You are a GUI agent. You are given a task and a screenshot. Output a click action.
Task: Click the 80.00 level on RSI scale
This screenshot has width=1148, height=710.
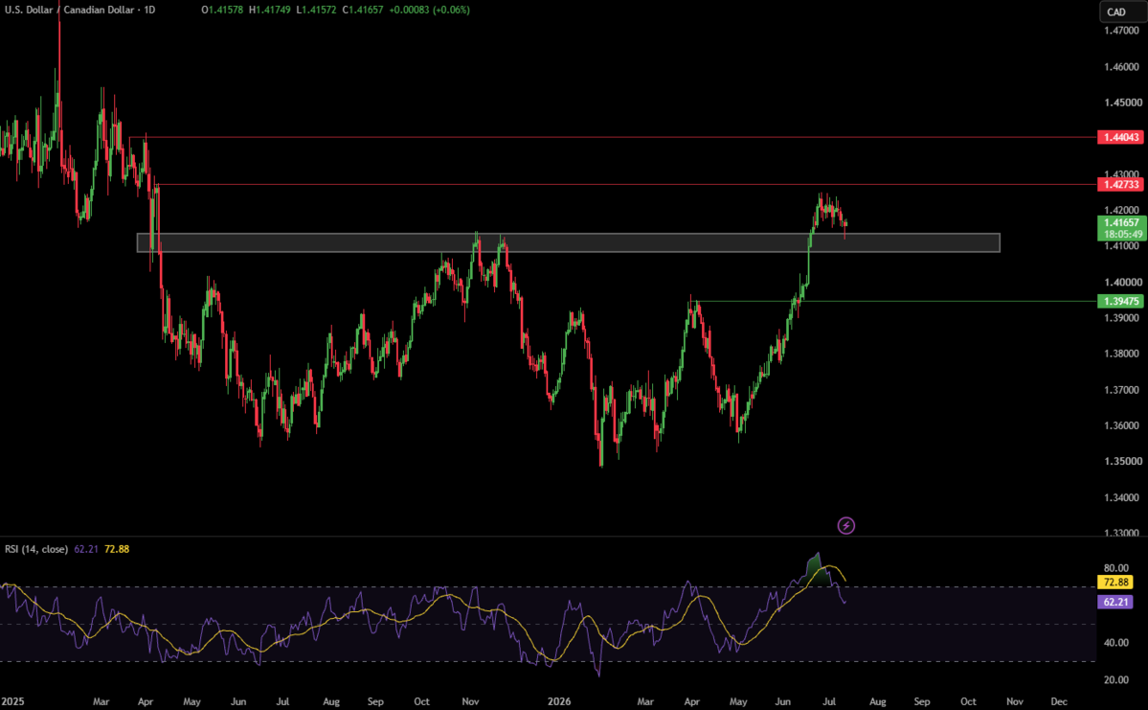(x=1115, y=568)
